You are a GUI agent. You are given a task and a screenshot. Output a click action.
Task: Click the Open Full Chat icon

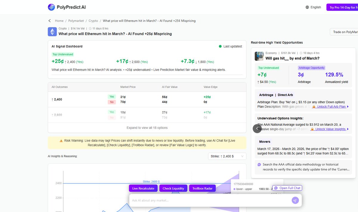(x=276, y=188)
